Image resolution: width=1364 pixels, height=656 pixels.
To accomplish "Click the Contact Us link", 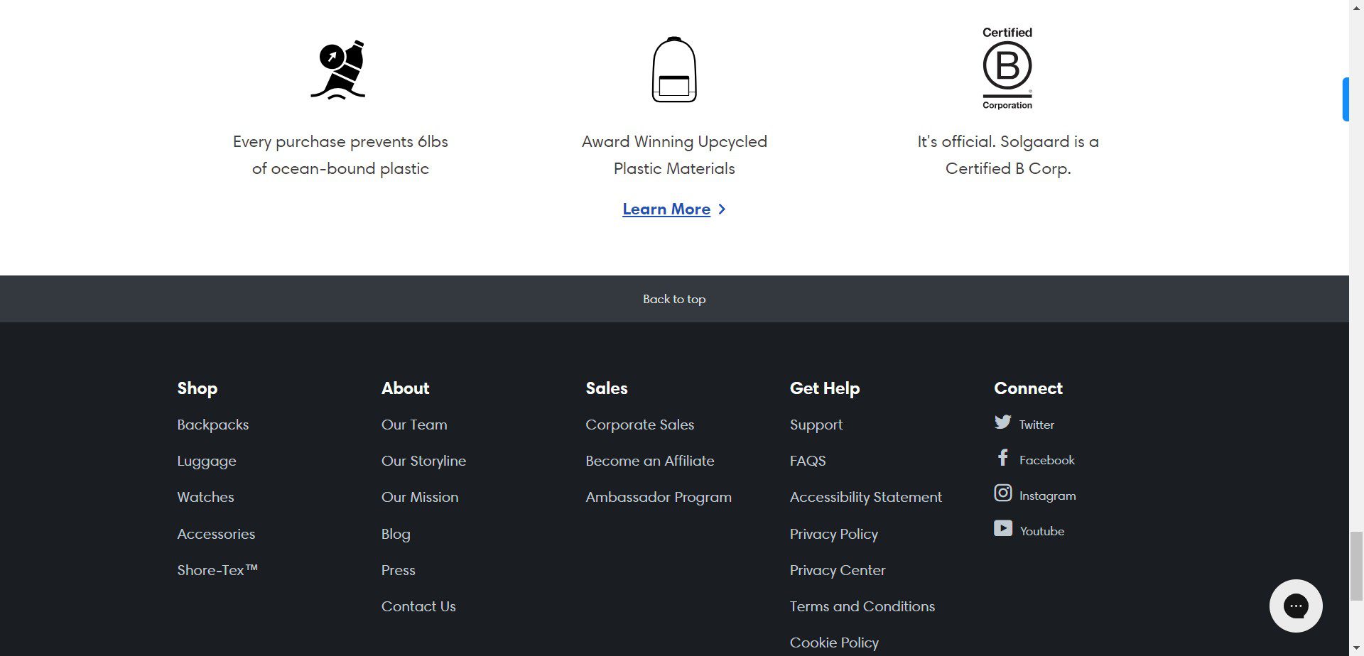I will 418,606.
